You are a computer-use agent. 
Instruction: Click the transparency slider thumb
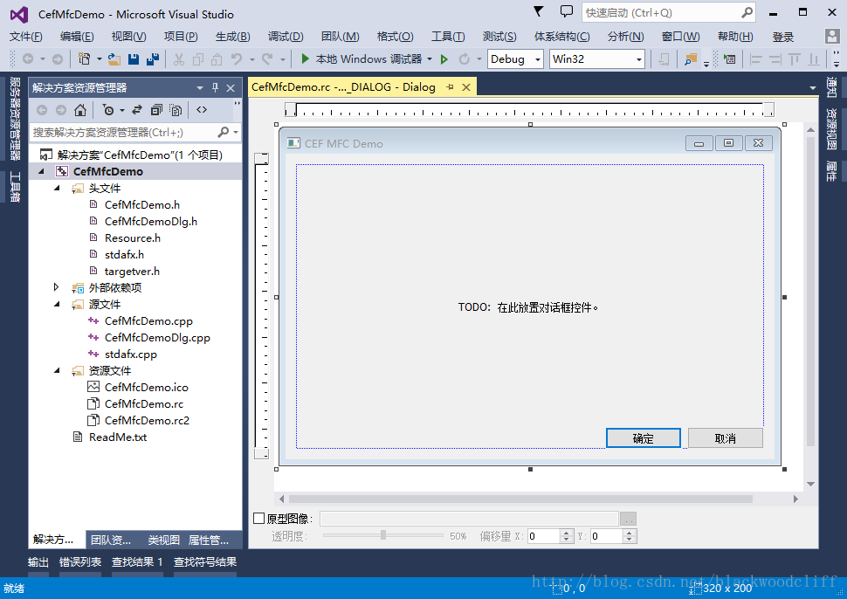coord(383,534)
